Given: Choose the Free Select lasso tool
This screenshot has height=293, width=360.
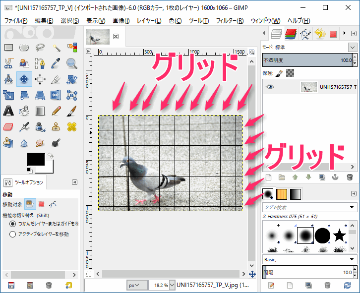Looking at the screenshot, I should (40, 48).
